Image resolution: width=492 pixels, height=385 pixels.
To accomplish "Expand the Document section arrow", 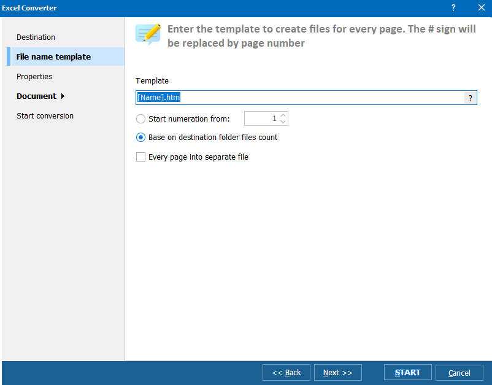I will (63, 96).
